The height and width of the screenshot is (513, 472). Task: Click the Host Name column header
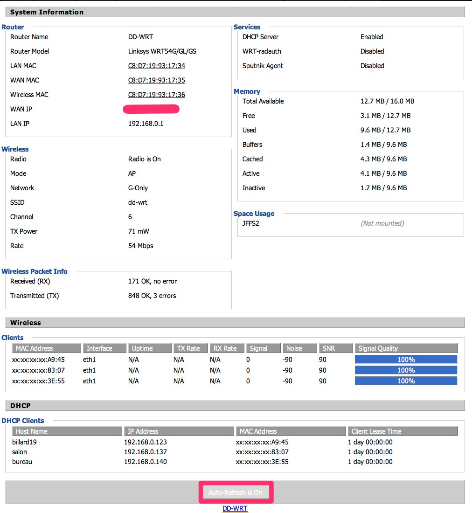click(x=67, y=431)
